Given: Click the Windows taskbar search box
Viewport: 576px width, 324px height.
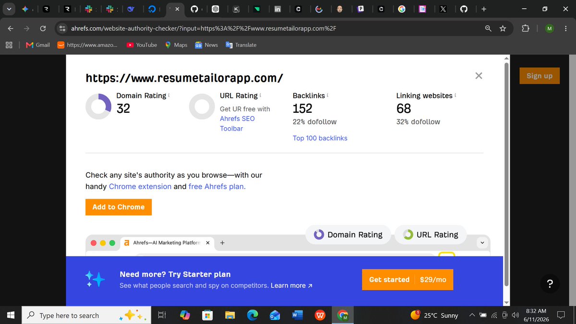Looking at the screenshot, I should [85, 315].
